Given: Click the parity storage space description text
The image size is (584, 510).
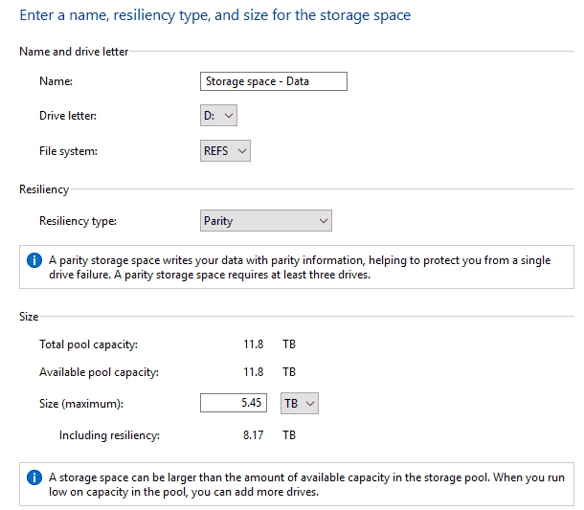Looking at the screenshot, I should point(300,267).
